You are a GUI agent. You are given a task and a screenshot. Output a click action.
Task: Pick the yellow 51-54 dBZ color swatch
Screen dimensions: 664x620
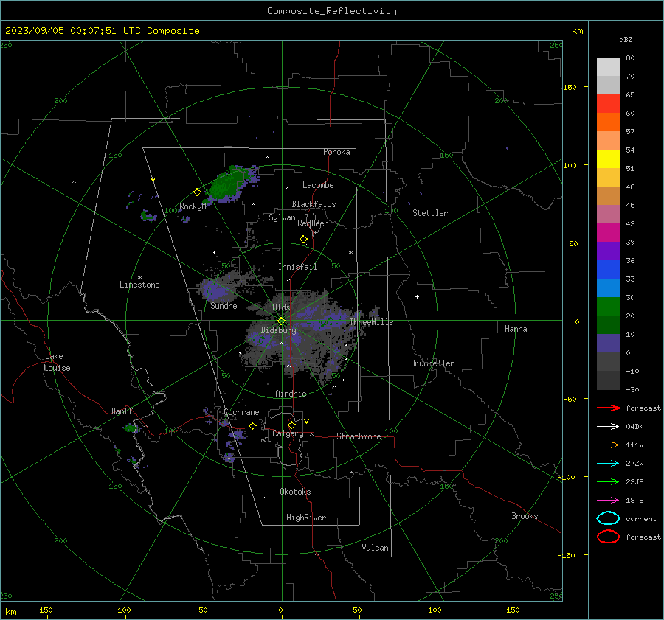[608, 159]
